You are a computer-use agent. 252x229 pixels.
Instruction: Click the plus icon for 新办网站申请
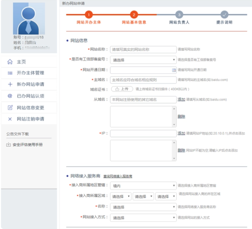(10, 85)
